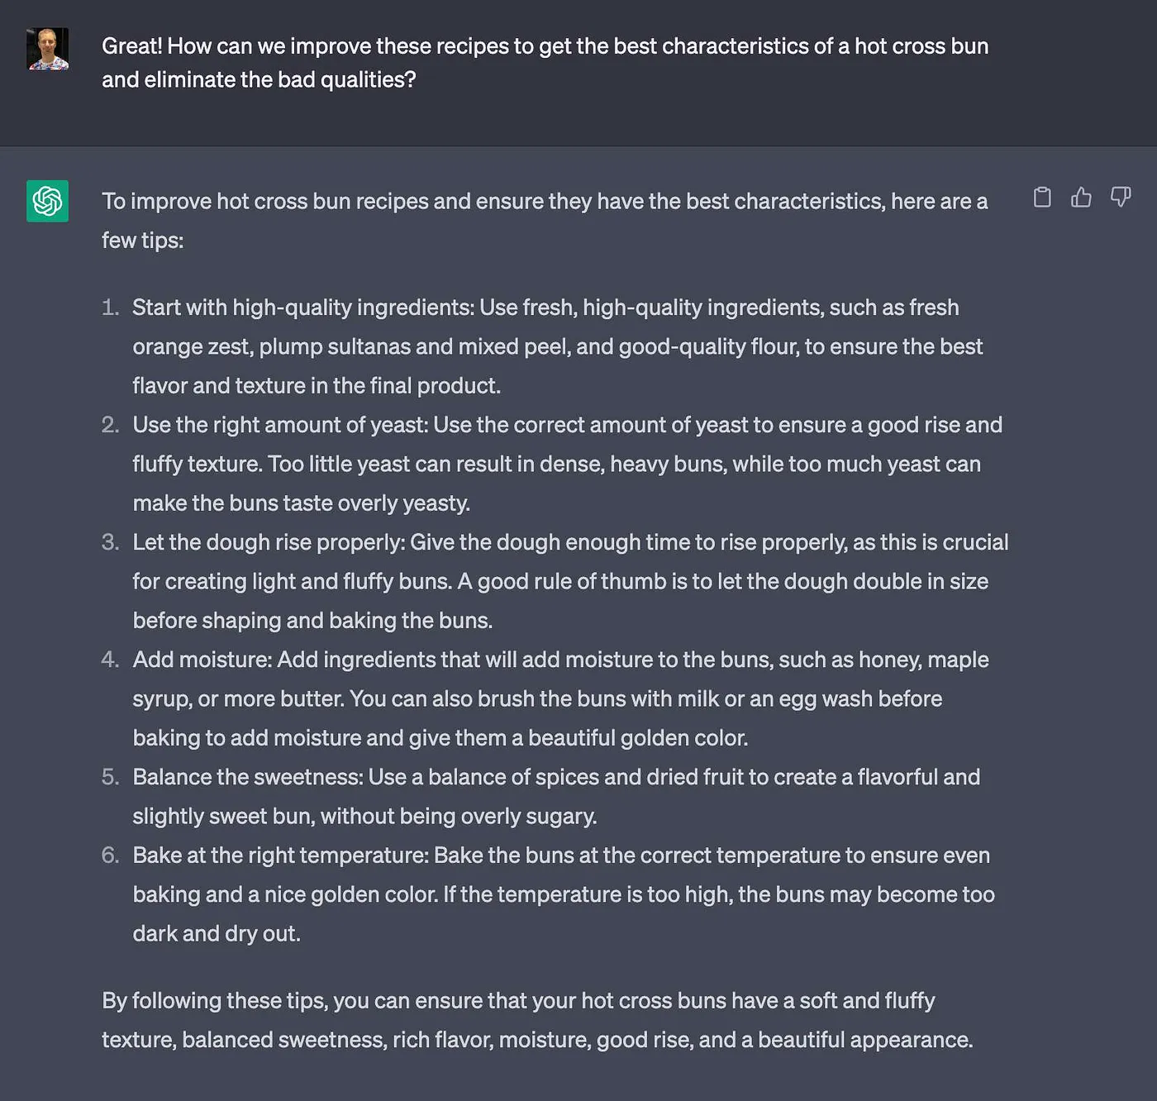Click the 'Use the right amount of yeast' heading

click(280, 425)
